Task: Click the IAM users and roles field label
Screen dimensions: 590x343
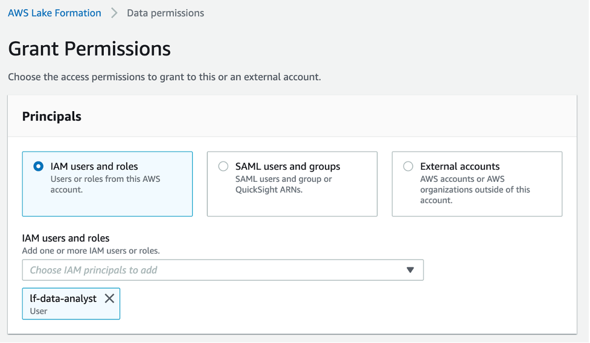Action: (66, 238)
